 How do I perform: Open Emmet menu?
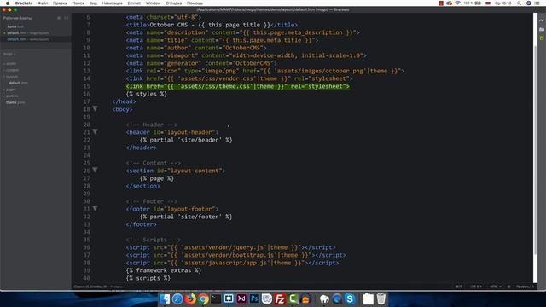pos(134,3)
